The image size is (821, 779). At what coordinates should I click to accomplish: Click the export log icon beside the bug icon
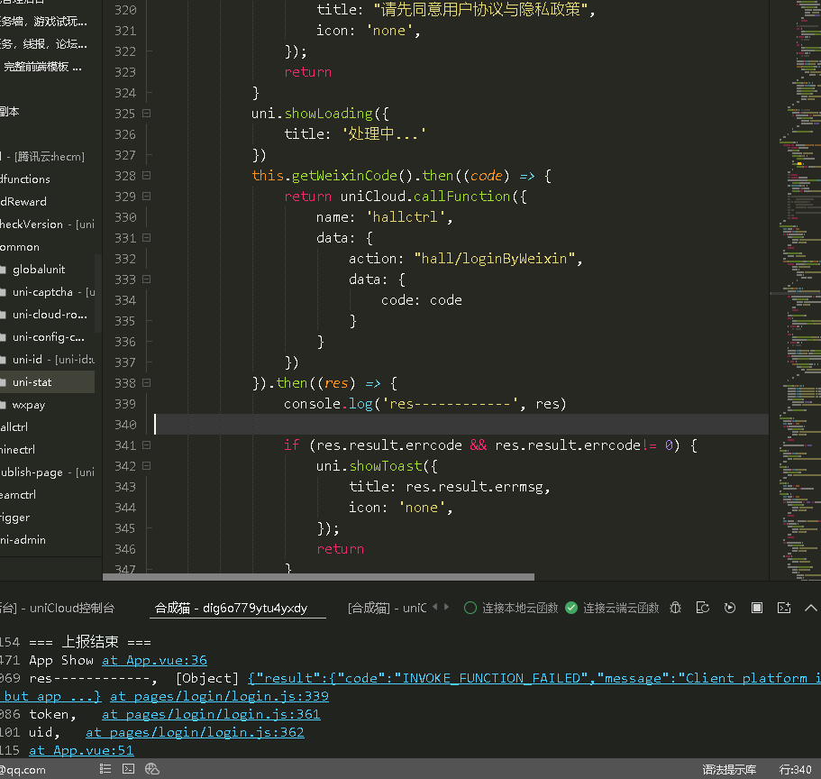[x=703, y=608]
